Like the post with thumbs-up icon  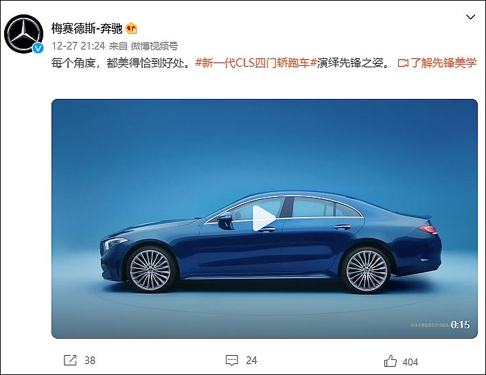click(390, 361)
